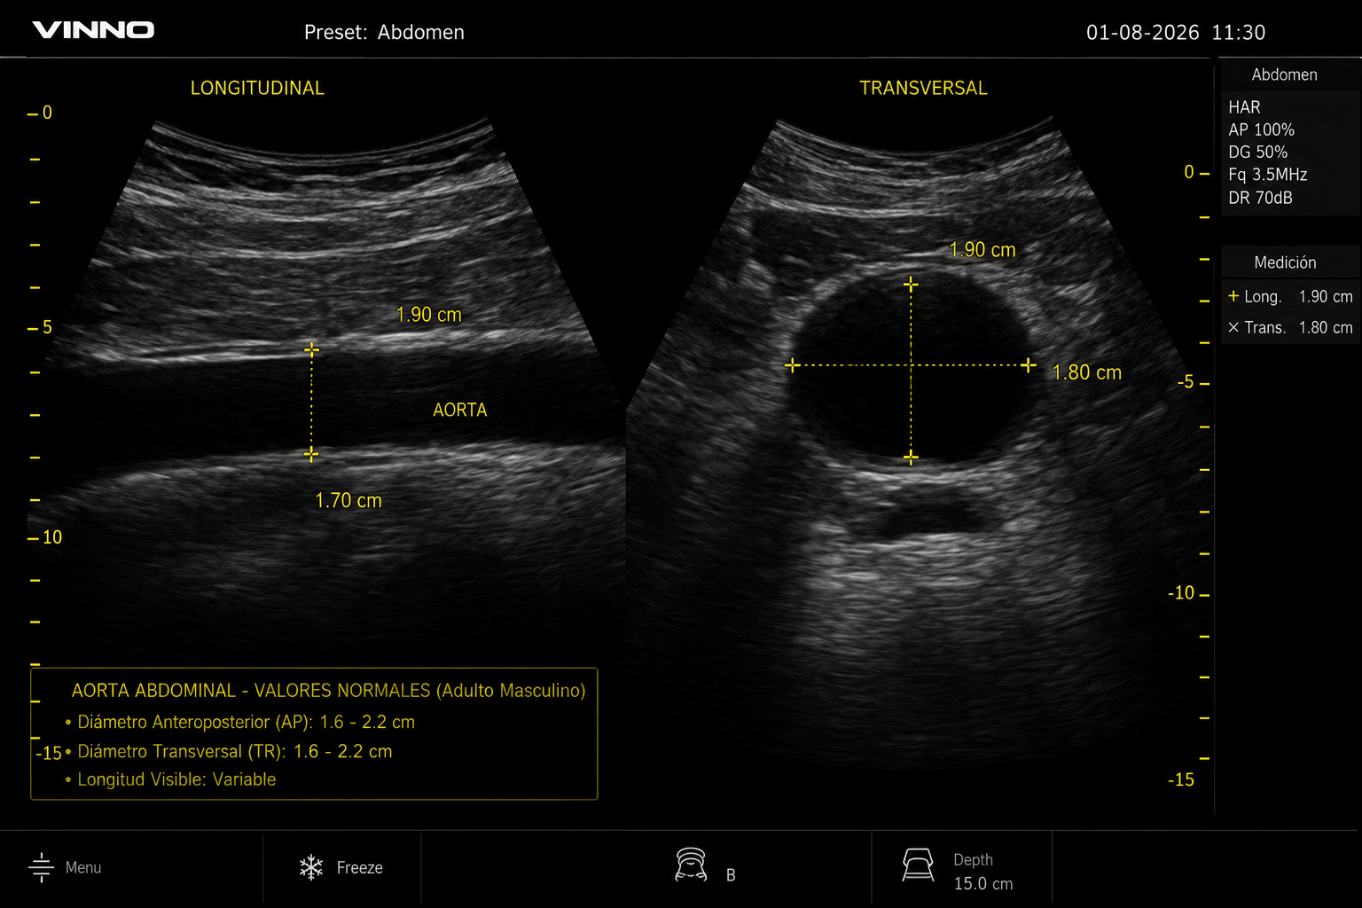1362x908 pixels.
Task: Click the bottom caliper of transversal vertical measurement
Action: tap(911, 458)
